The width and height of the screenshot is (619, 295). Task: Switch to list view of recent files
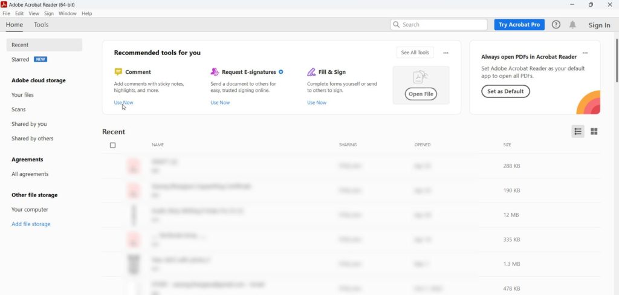coord(578,132)
